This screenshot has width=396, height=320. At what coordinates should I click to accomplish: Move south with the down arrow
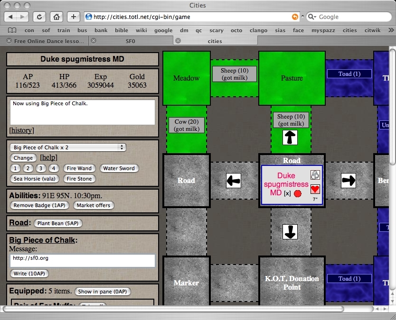[x=291, y=232]
